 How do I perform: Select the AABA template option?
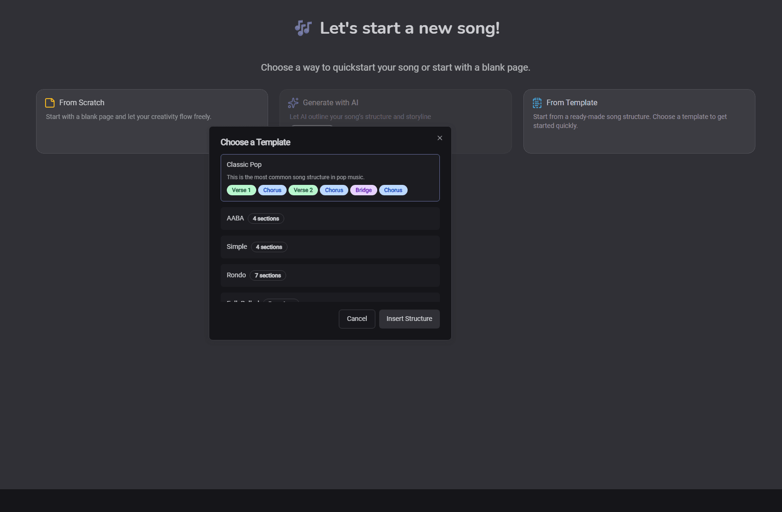pos(330,218)
